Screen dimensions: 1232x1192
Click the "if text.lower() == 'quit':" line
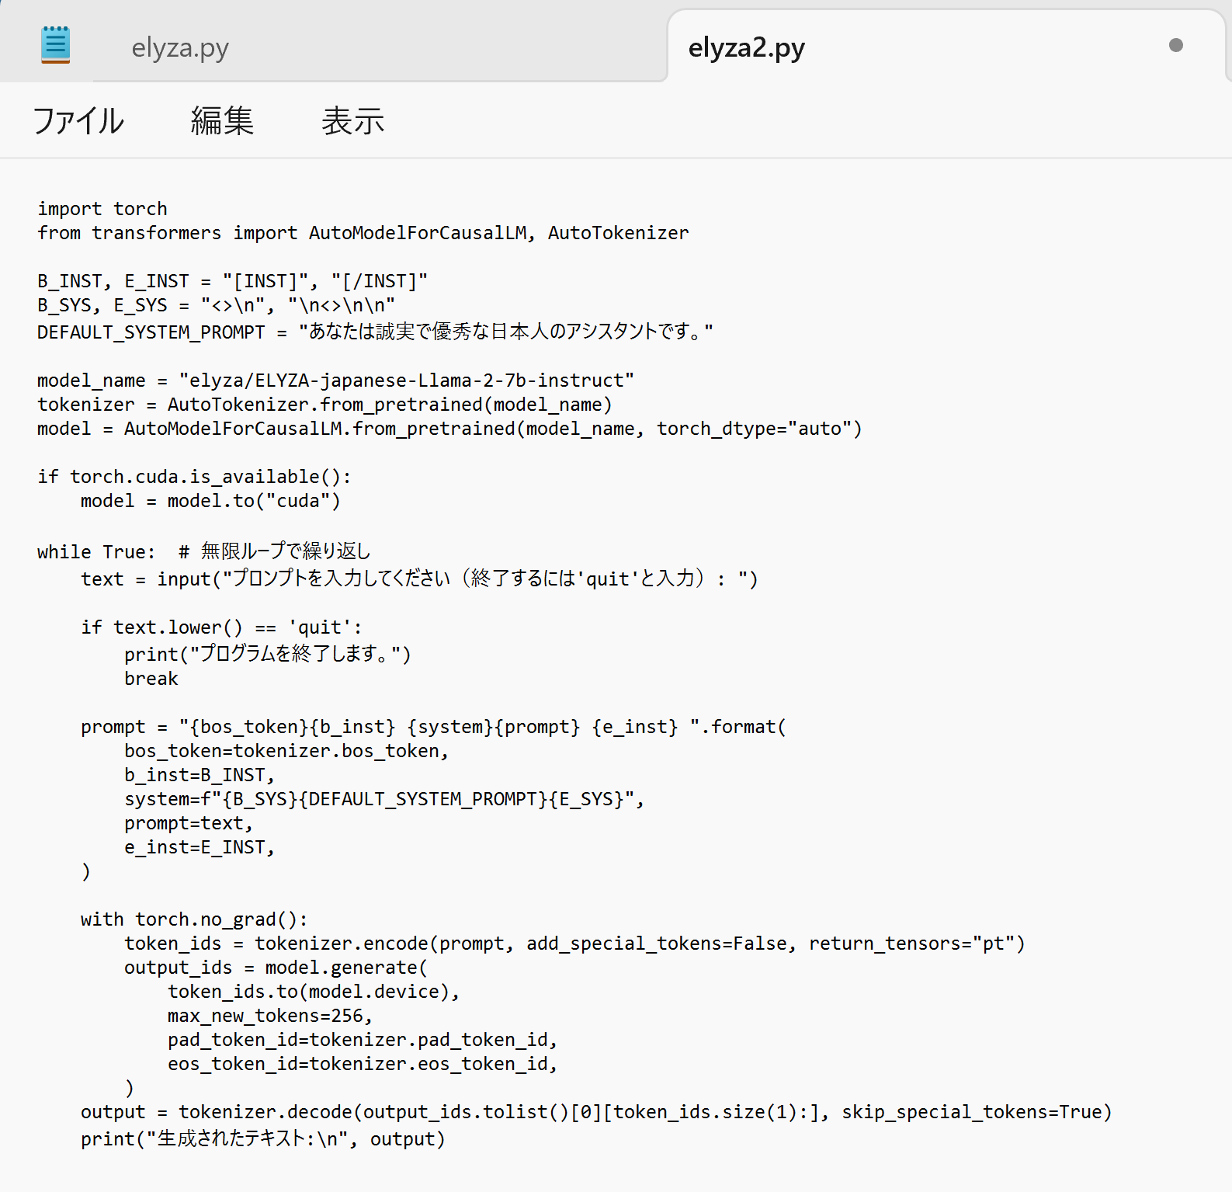coord(221,627)
